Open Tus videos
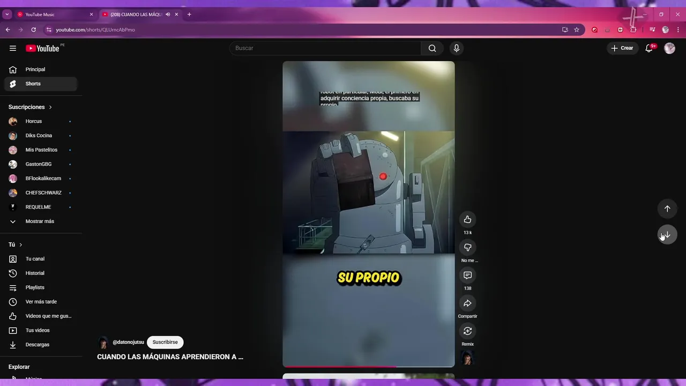Screen dimensions: 686x386 click(x=41, y=330)
